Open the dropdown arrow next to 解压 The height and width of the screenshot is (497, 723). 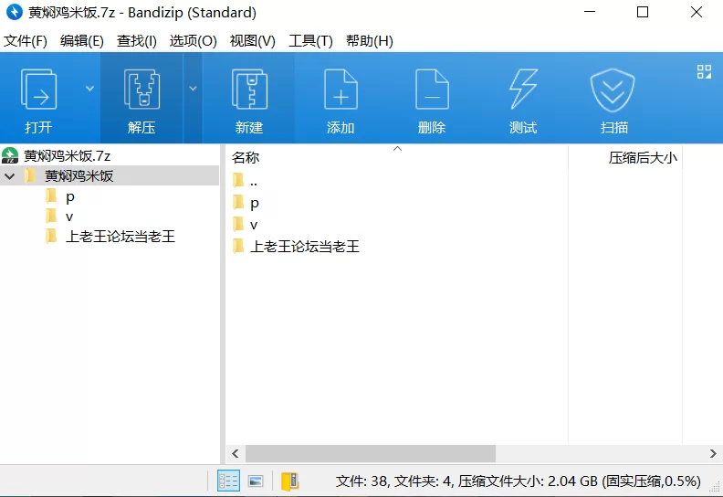[x=193, y=88]
